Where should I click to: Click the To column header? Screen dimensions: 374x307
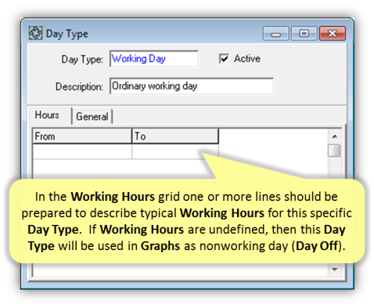tap(175, 136)
